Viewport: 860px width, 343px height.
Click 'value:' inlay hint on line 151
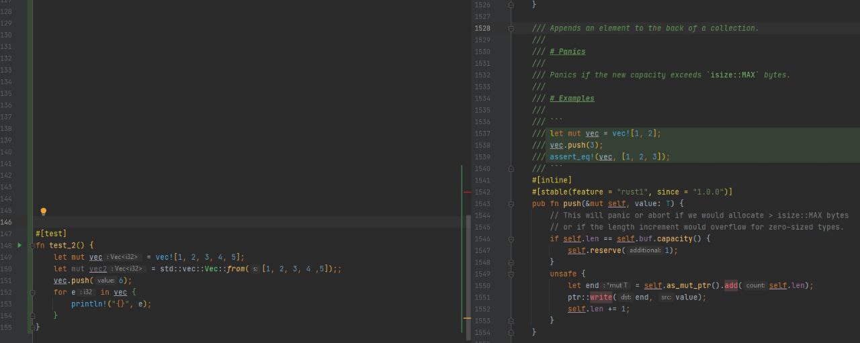coord(105,281)
